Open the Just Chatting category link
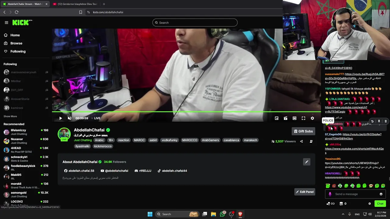The image size is (390, 219). click(x=83, y=140)
